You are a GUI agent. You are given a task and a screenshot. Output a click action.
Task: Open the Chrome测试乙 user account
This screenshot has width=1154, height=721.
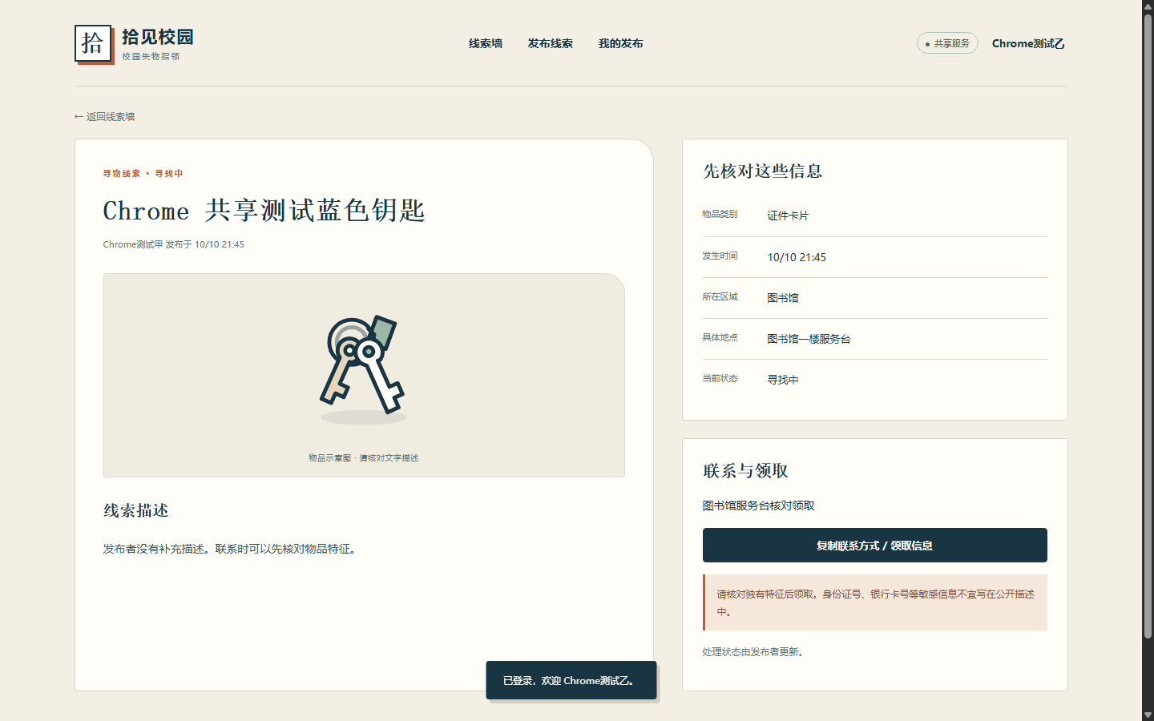click(x=1028, y=43)
